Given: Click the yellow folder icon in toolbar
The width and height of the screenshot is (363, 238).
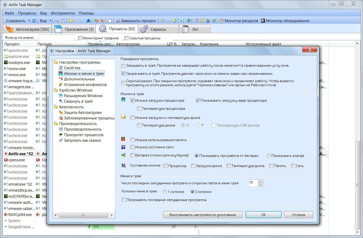Looking at the screenshot, I should (71, 21).
